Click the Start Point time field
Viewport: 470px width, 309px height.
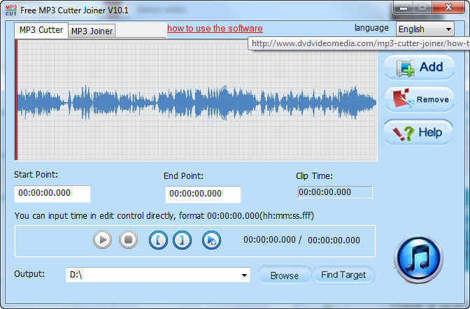coord(52,194)
